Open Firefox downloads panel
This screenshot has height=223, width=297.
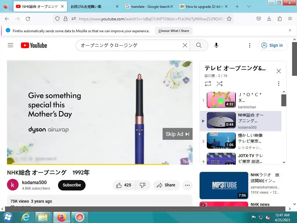point(269,19)
